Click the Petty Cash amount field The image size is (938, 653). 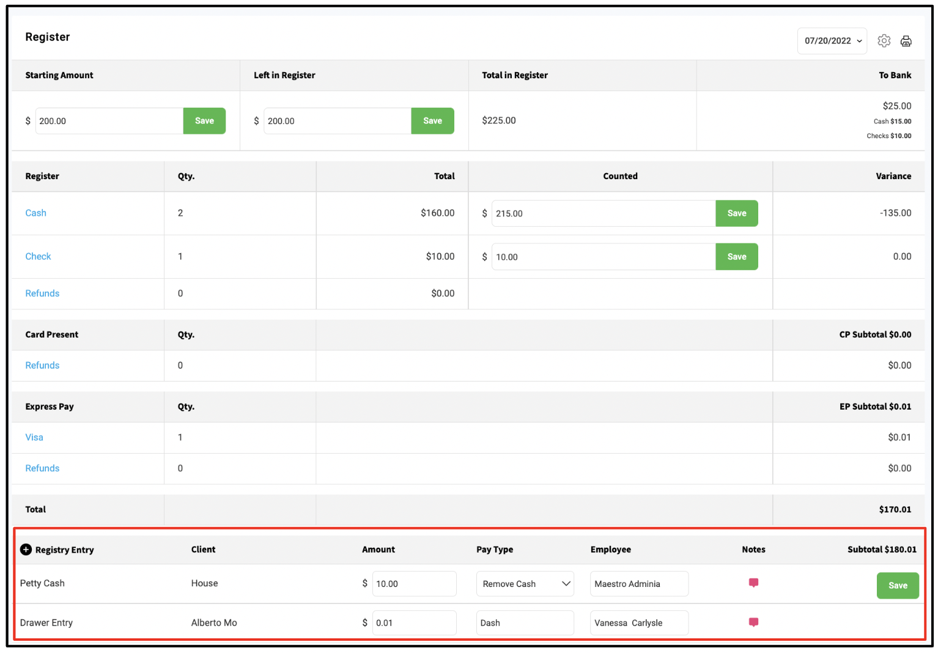click(x=414, y=584)
